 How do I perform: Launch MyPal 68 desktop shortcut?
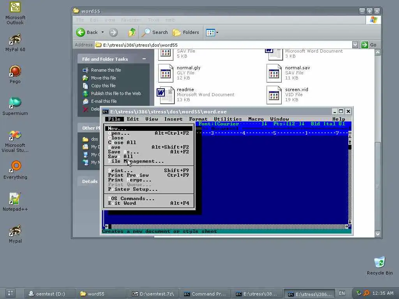point(15,43)
